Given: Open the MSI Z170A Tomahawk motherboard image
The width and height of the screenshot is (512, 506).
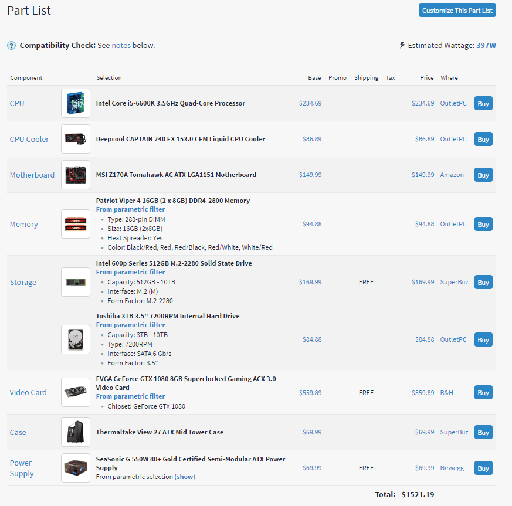Looking at the screenshot, I should pyautogui.click(x=76, y=175).
